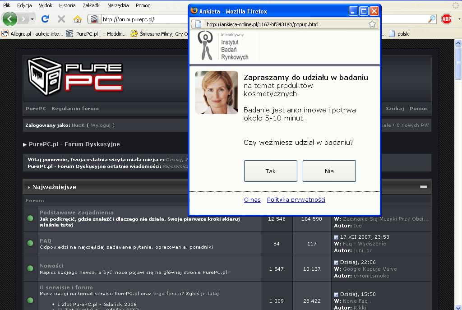Click the Nie button in the survey popup
Image resolution: width=462 pixels, height=310 pixels.
pos(329,171)
